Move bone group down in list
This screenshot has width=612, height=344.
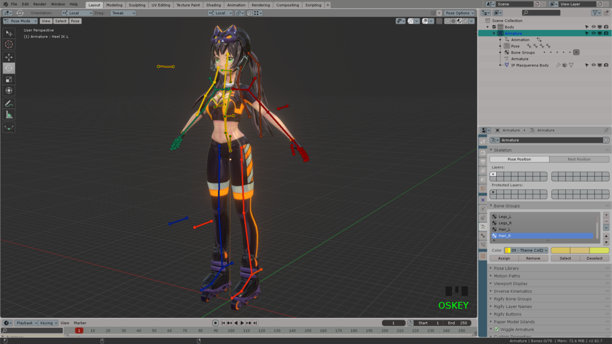pyautogui.click(x=606, y=242)
